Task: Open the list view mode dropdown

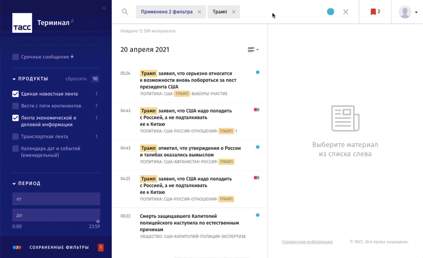Action: pyautogui.click(x=253, y=50)
